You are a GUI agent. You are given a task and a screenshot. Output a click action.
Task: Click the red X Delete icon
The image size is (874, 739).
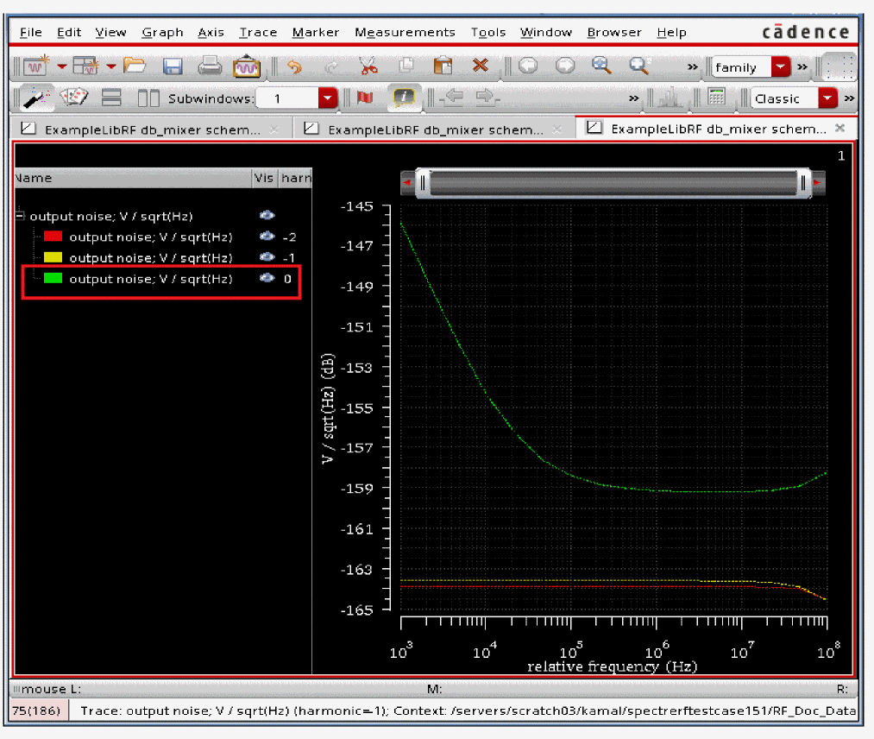point(481,66)
